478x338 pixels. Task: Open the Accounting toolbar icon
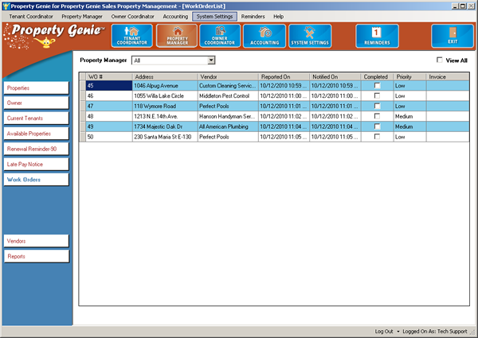[264, 36]
